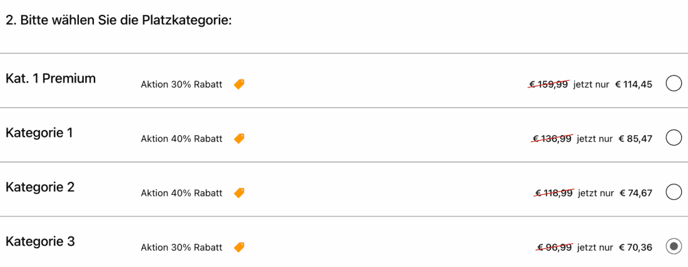Screen dimensions: 688x267
Task: Click 'Aktion 40% Rabatt' next to Kategorie 1
Action: [x=181, y=139]
